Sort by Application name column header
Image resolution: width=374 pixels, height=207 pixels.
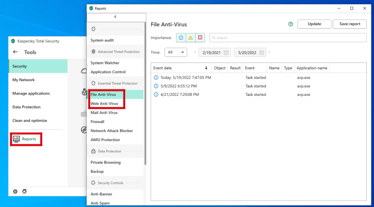tap(312, 68)
